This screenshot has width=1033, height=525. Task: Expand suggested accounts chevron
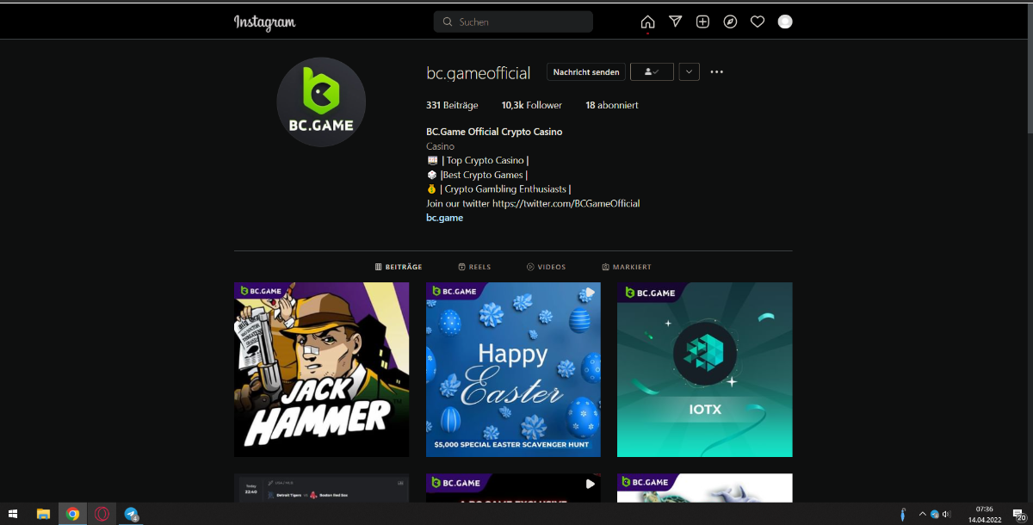click(689, 72)
